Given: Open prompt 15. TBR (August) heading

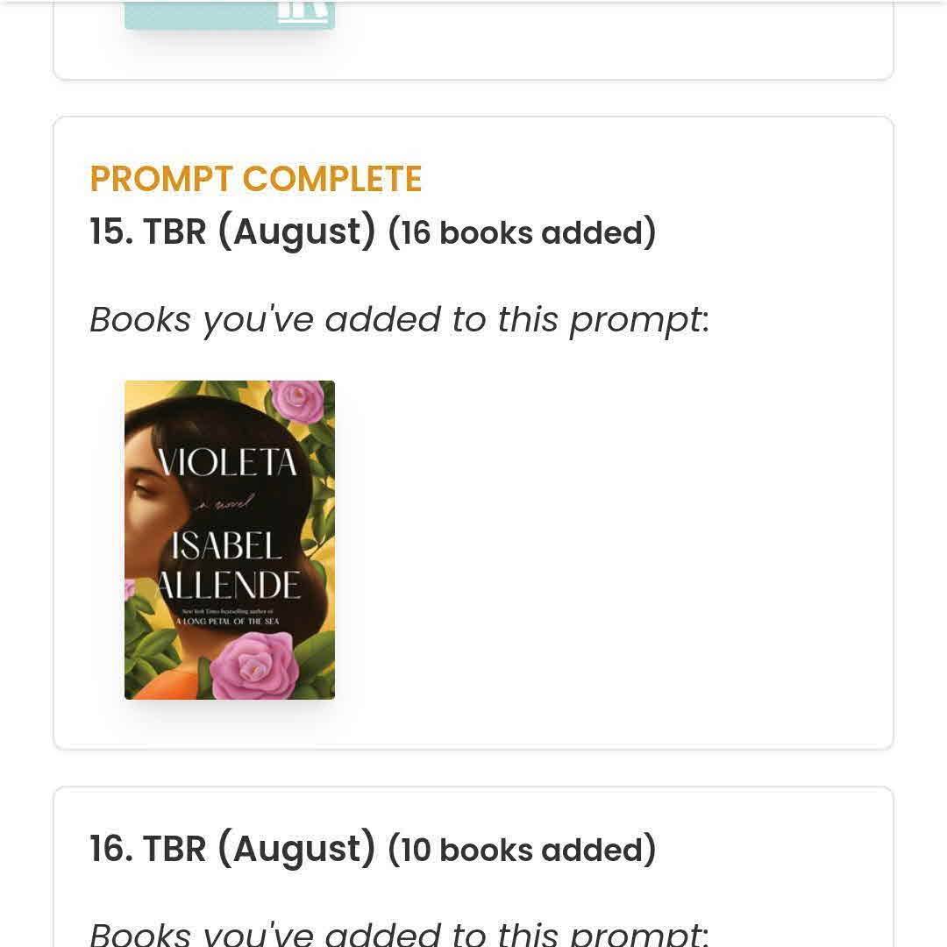Looking at the screenshot, I should pos(232,231).
